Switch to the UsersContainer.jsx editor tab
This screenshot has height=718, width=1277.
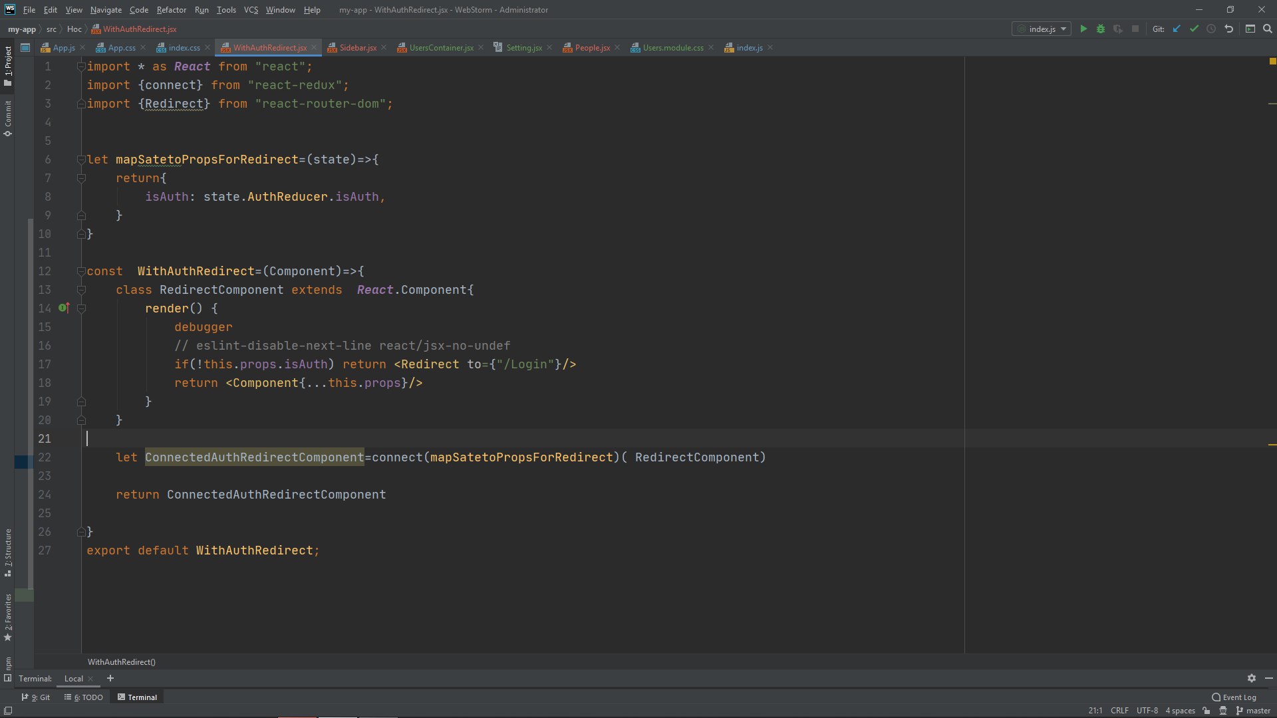pos(440,47)
